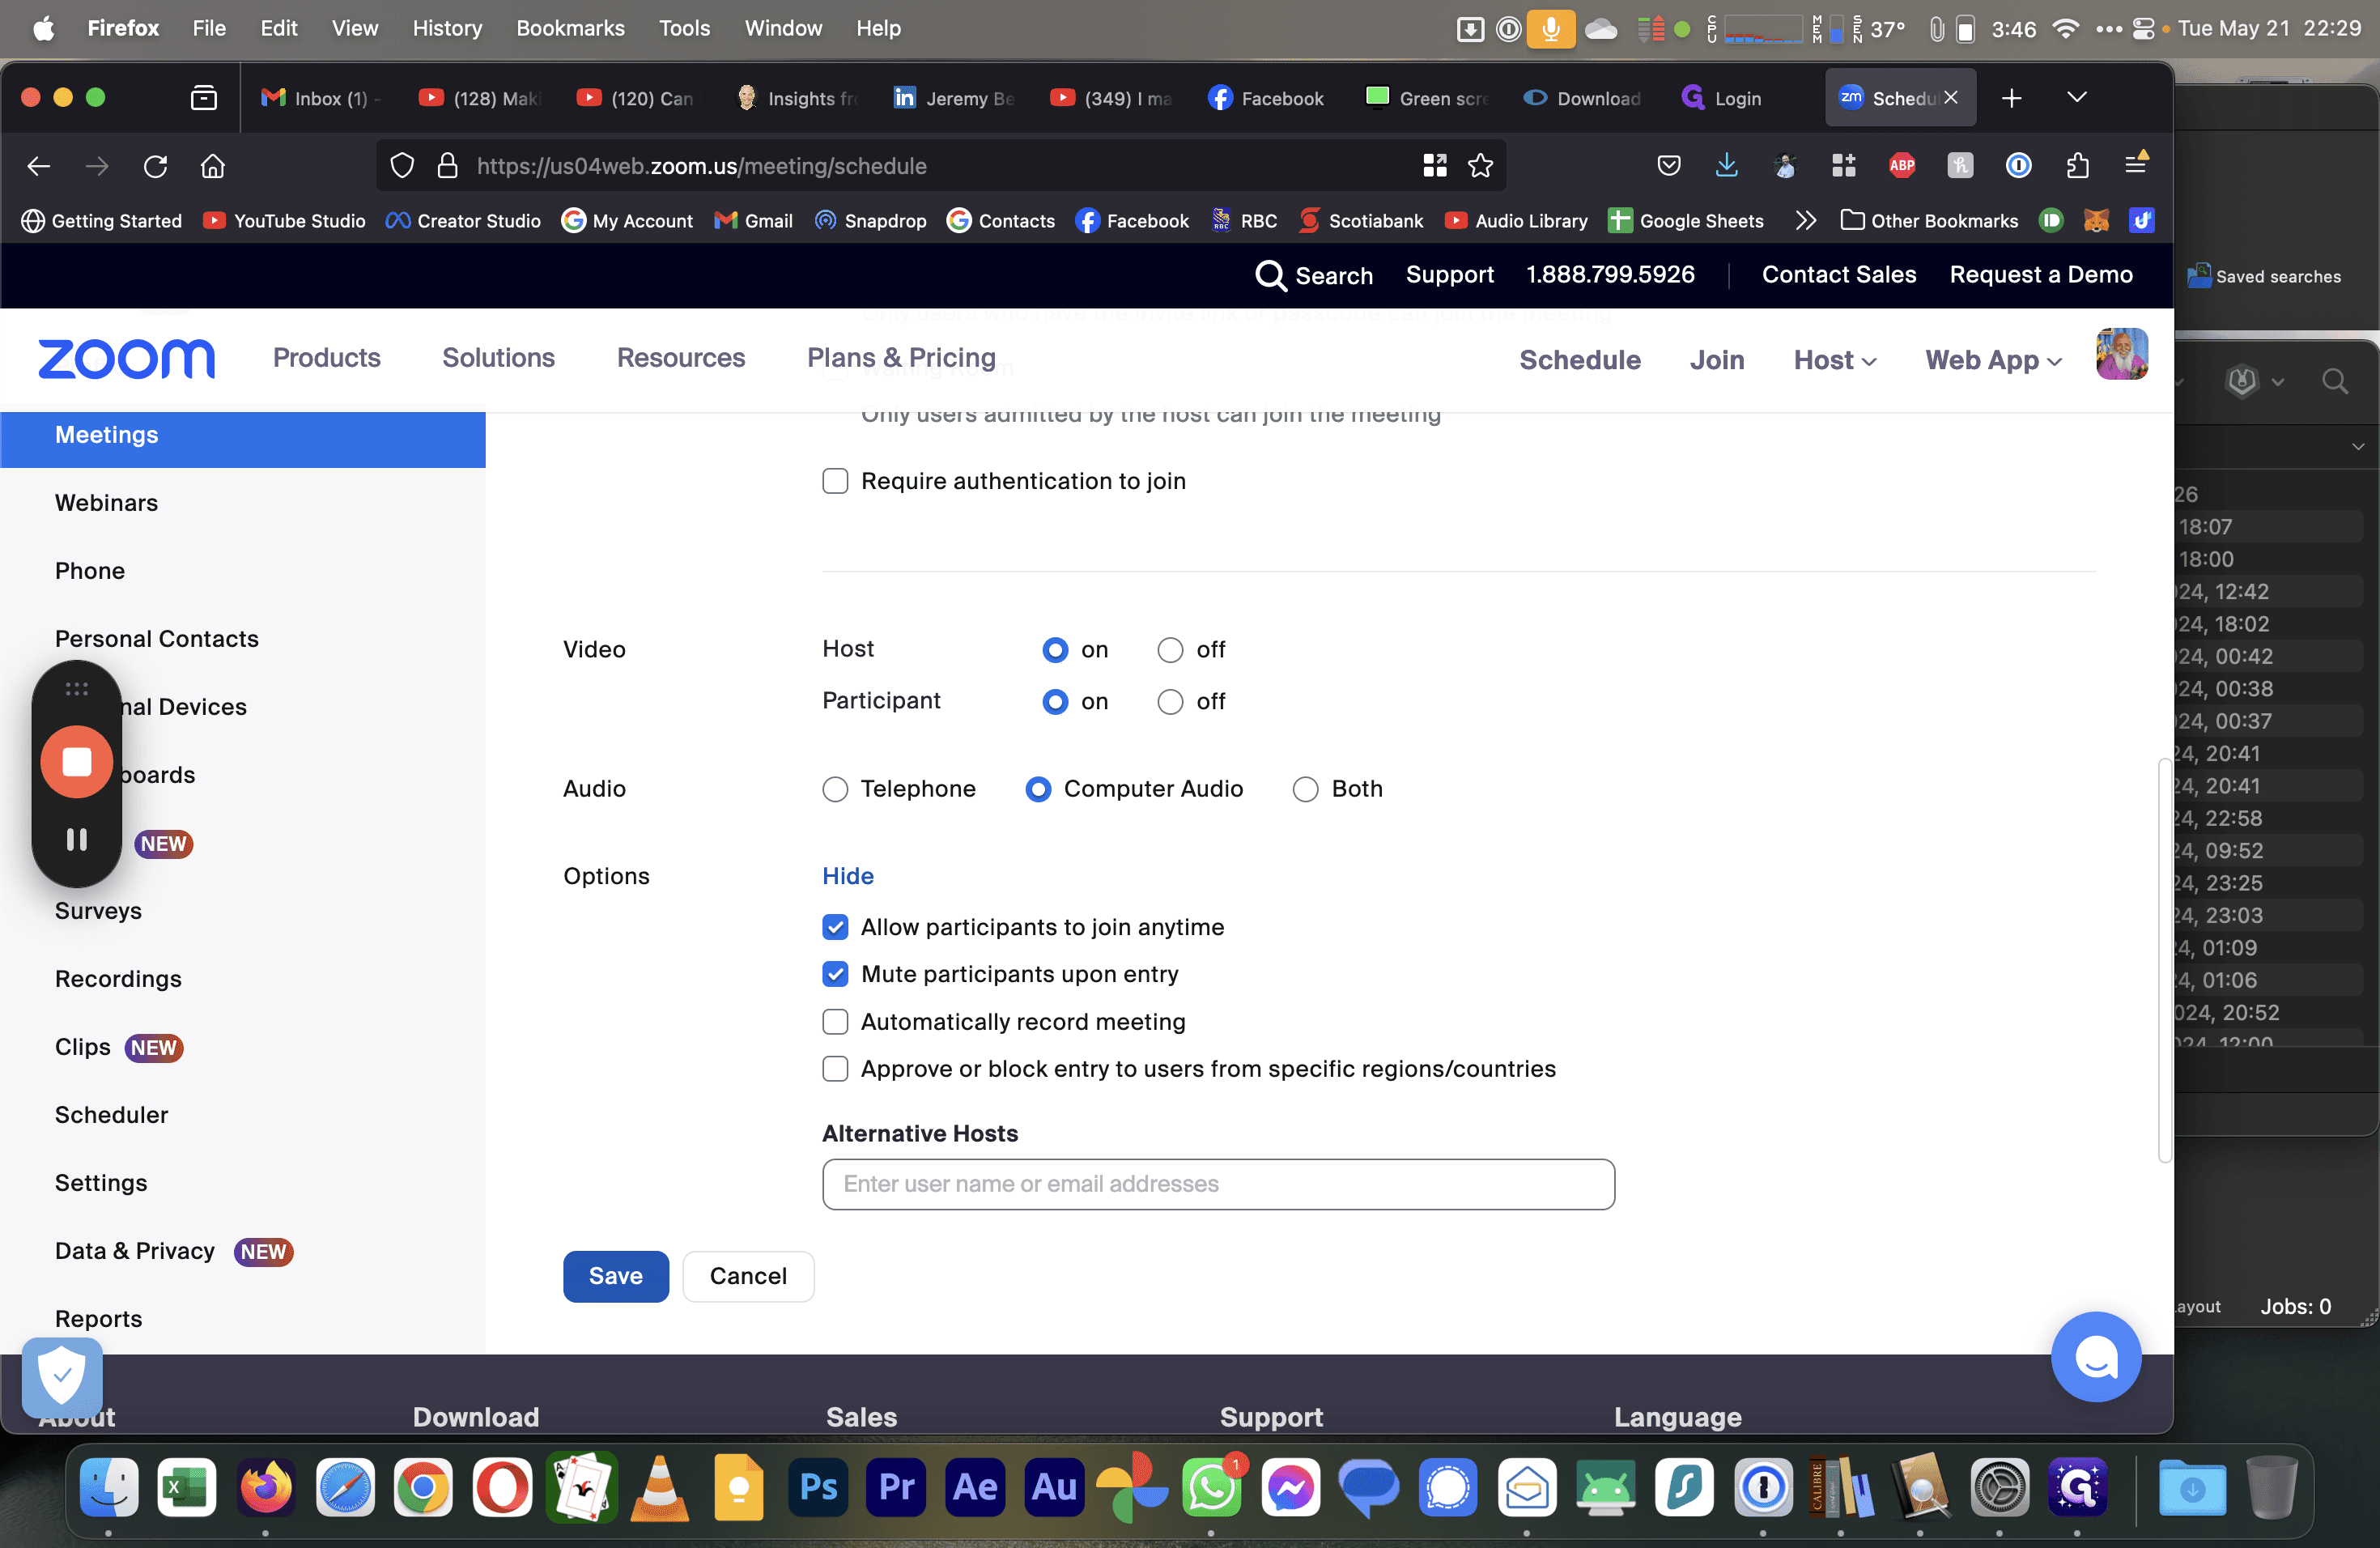The height and width of the screenshot is (1548, 2380).
Task: Check Approve or block entry by regions
Action: click(x=835, y=1069)
